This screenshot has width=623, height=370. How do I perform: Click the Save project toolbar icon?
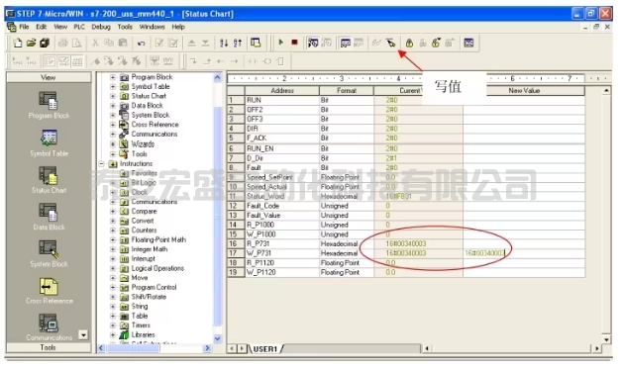point(45,43)
